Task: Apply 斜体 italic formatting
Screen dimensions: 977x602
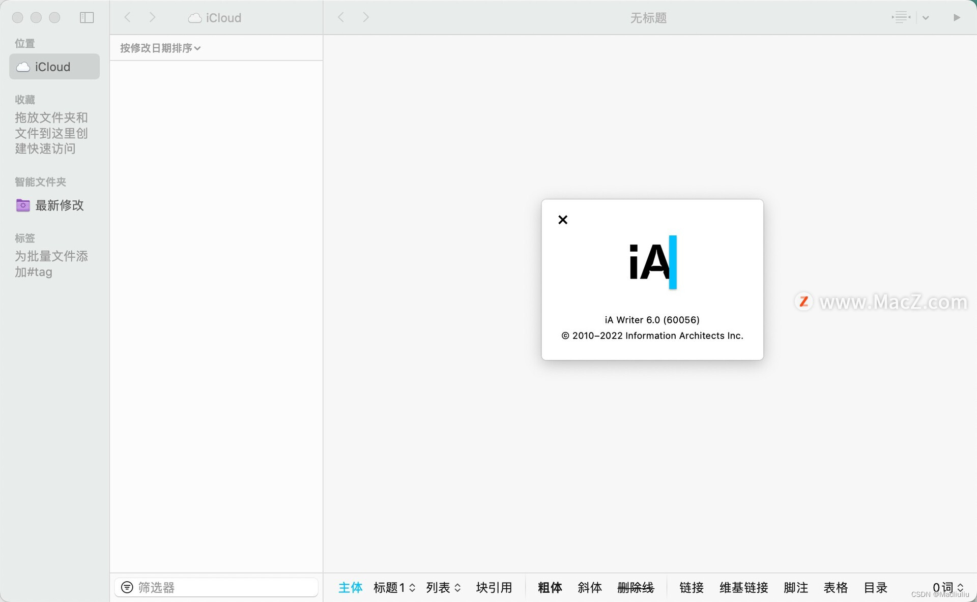Action: (590, 588)
